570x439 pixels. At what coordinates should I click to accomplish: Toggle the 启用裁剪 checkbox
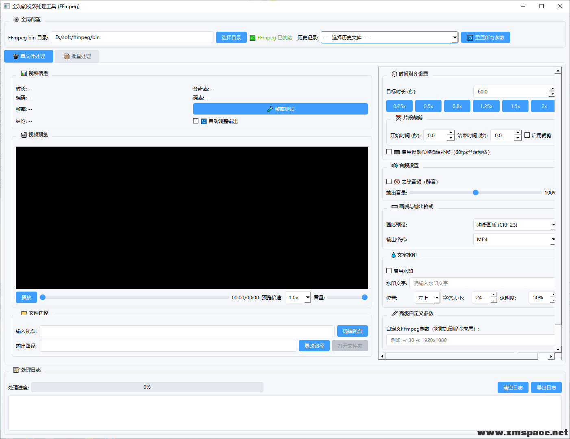527,135
